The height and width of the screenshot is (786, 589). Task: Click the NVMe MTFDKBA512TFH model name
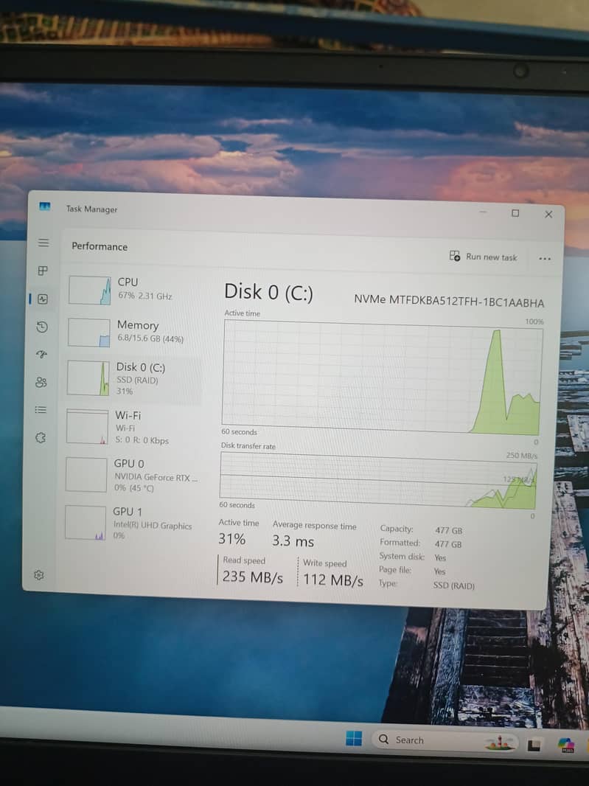[449, 302]
